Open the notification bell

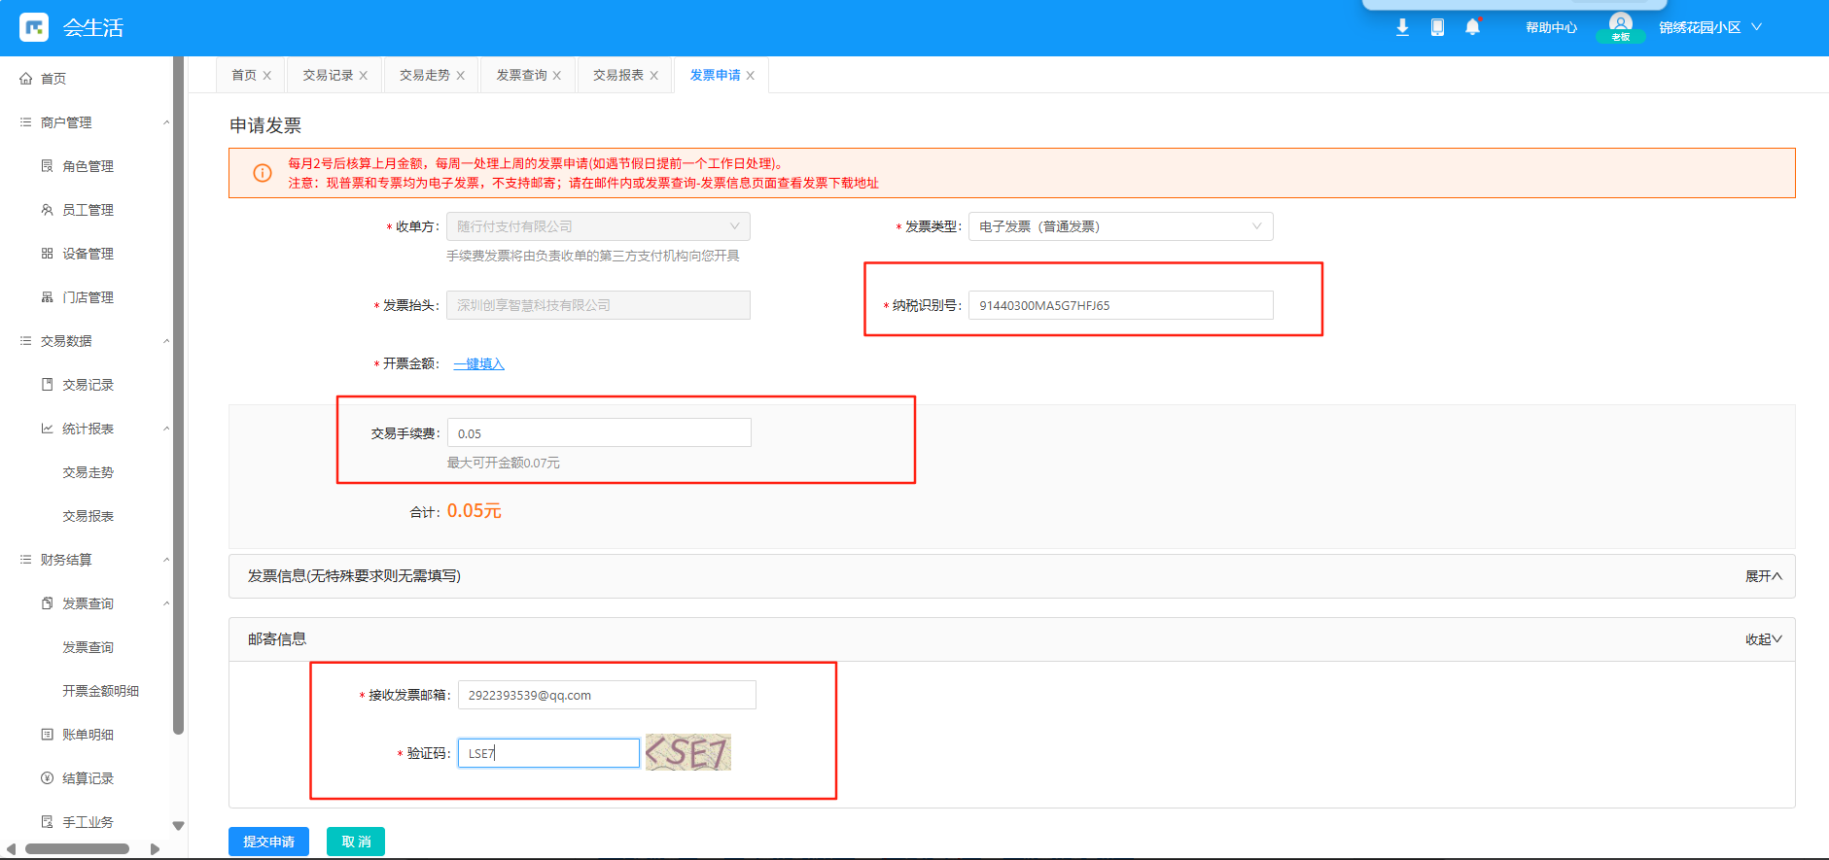pyautogui.click(x=1473, y=27)
